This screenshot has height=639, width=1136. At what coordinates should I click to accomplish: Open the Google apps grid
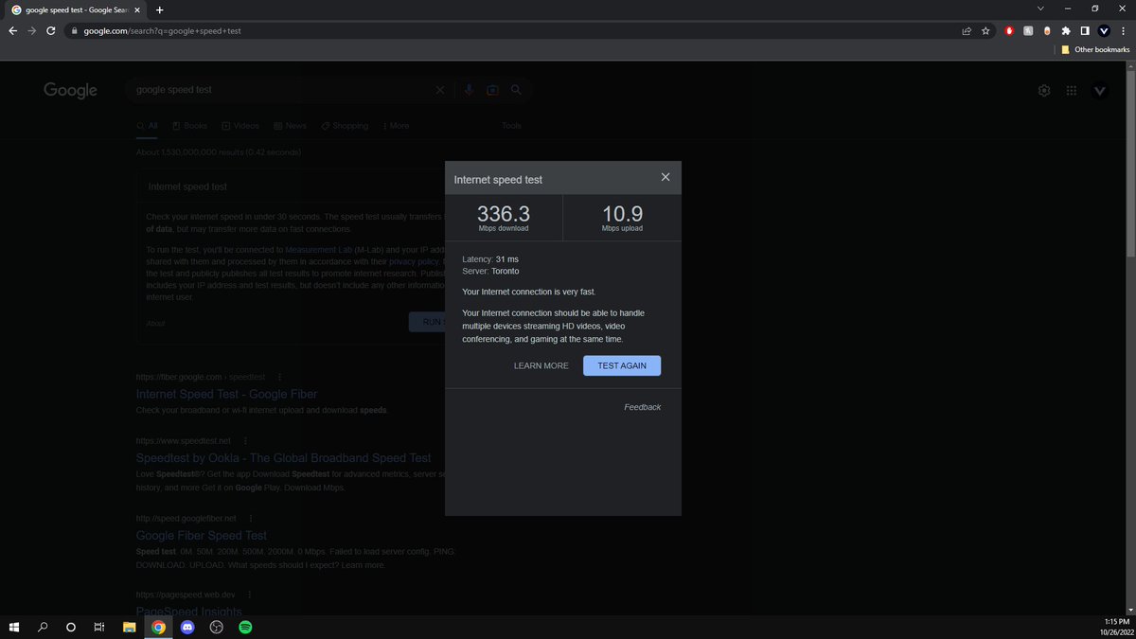pos(1072,91)
